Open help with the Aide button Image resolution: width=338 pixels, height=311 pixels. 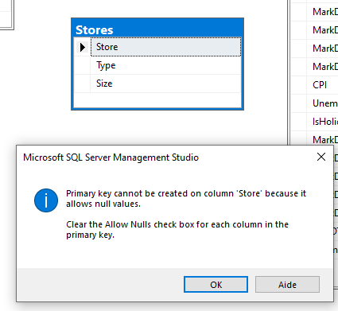coord(287,285)
